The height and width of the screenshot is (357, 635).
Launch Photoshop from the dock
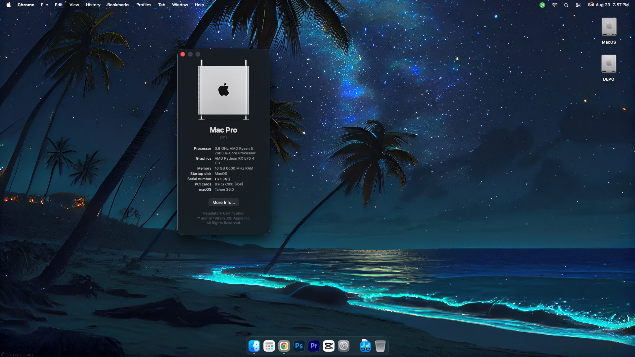click(x=299, y=346)
